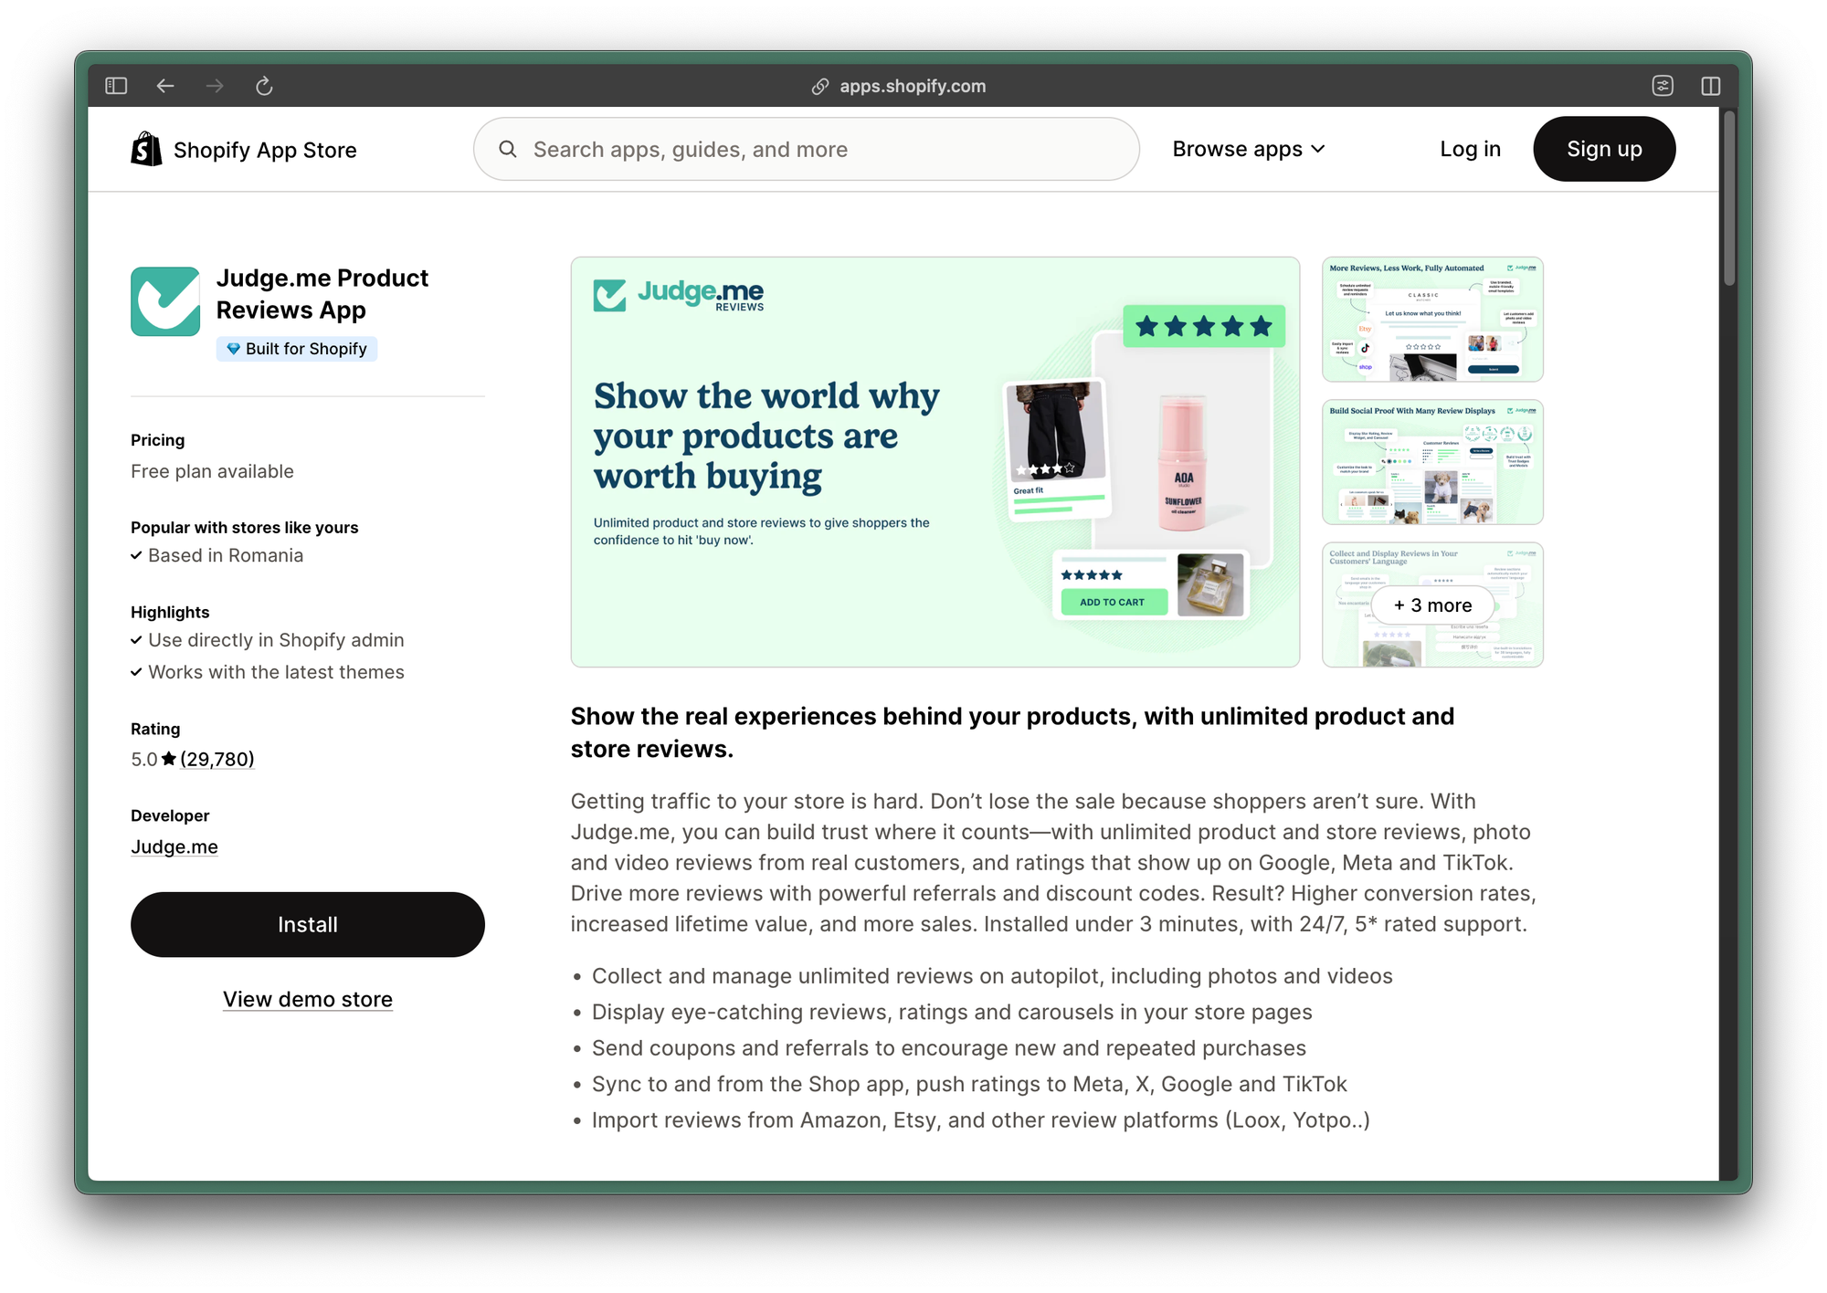Open 'More Reviews, Less Work' thumbnail
Viewport: 1827px width, 1293px height.
click(1432, 319)
